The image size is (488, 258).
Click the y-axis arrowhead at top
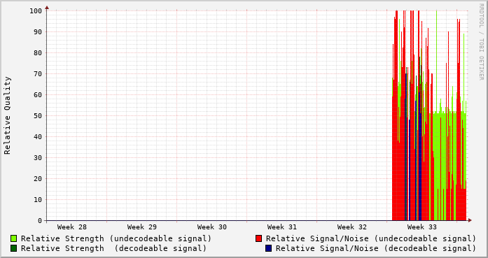click(x=47, y=8)
